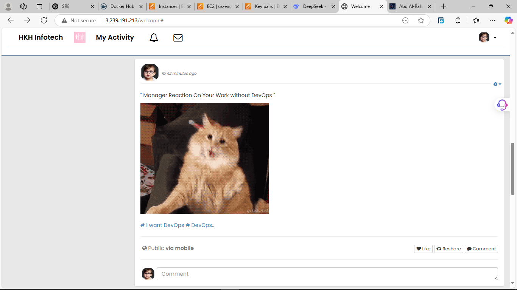Screen dimensions: 517x290
Task: Open the notifications bell icon
Action: tap(154, 37)
